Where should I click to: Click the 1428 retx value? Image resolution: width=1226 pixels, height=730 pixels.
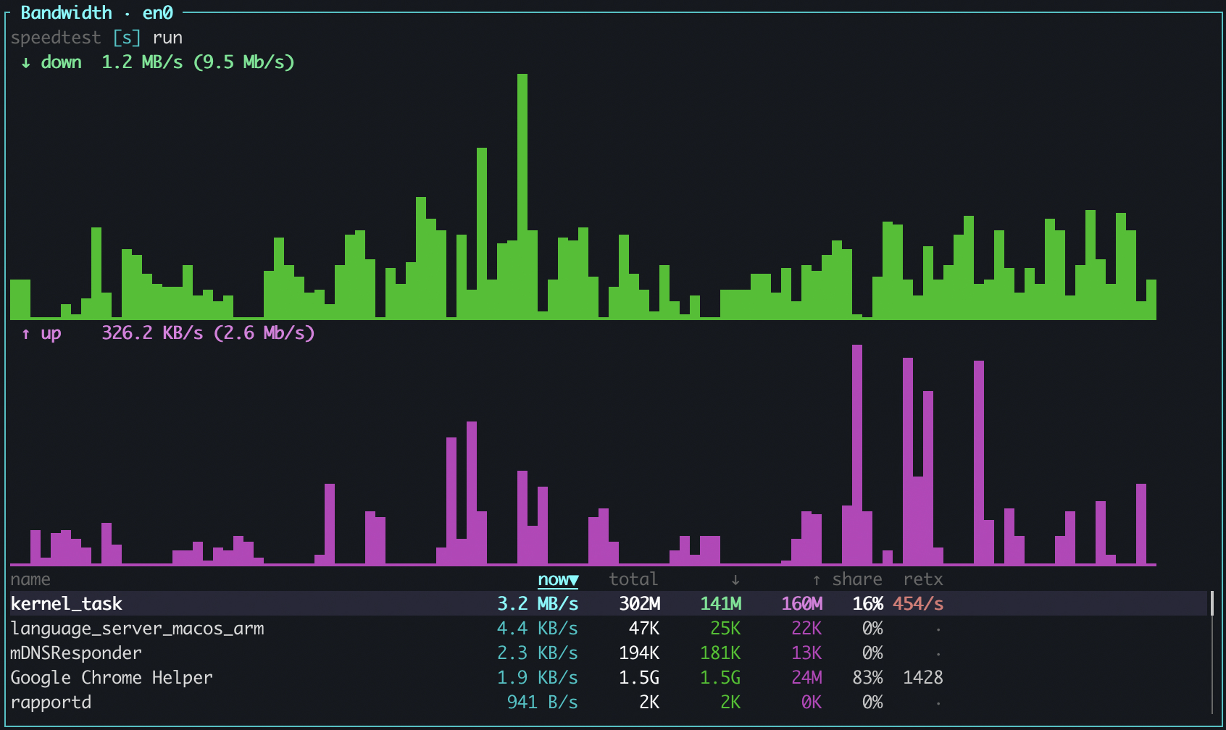[923, 677]
